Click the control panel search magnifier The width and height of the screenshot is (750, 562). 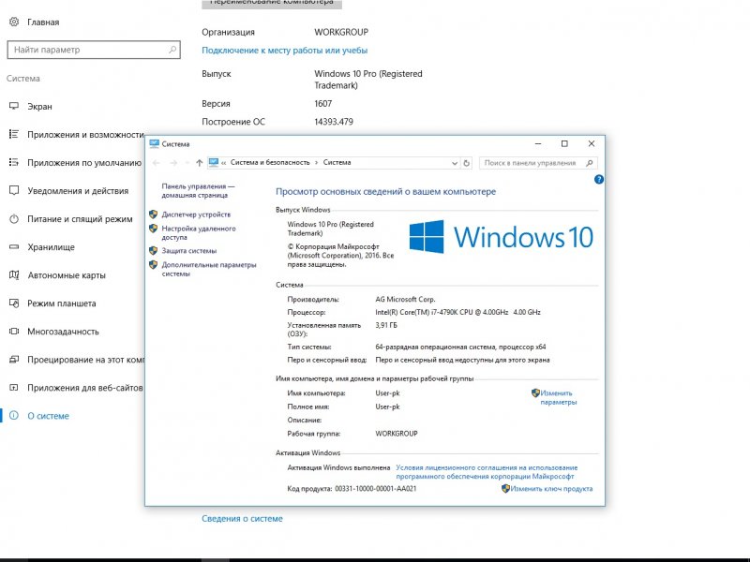(590, 163)
